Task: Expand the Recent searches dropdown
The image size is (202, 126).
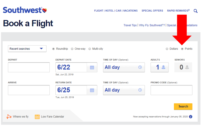Action: tap(27, 49)
